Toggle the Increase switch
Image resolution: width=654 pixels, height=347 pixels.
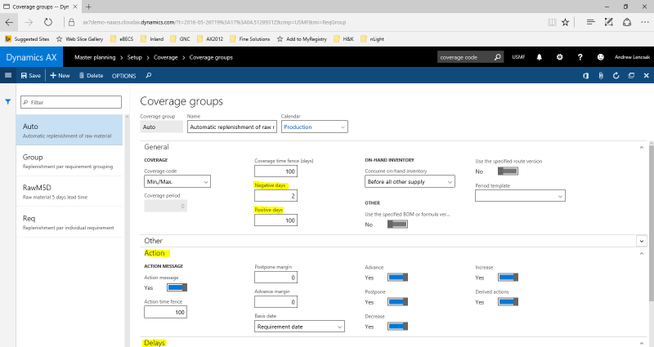click(508, 278)
